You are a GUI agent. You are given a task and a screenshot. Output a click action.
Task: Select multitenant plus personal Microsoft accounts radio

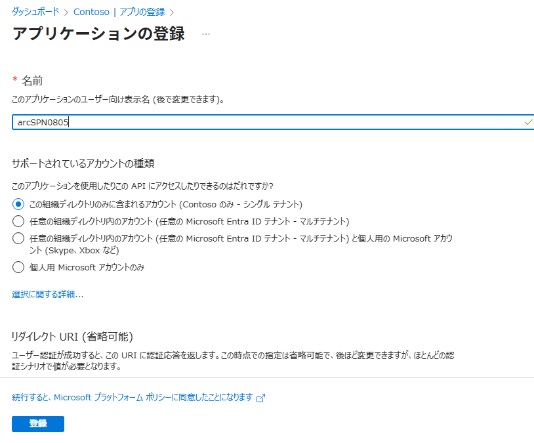pos(18,238)
